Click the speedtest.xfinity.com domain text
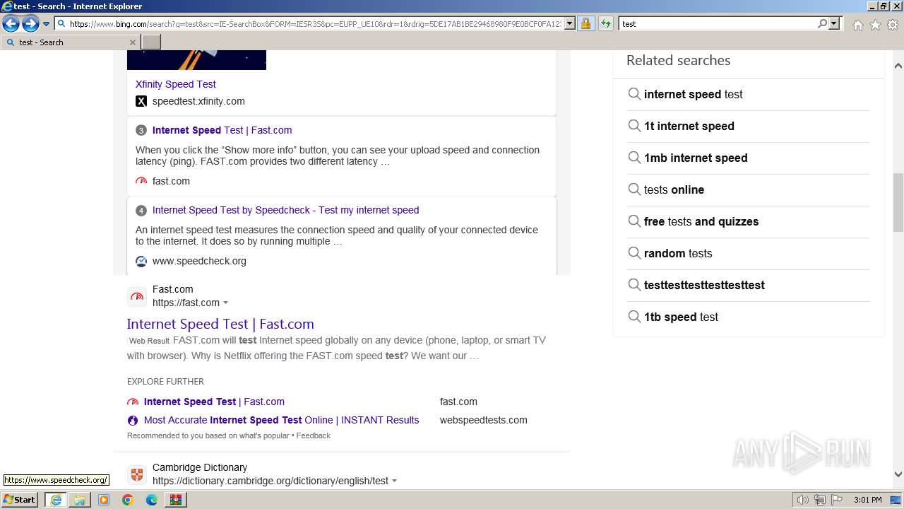This screenshot has width=904, height=509. (x=198, y=101)
